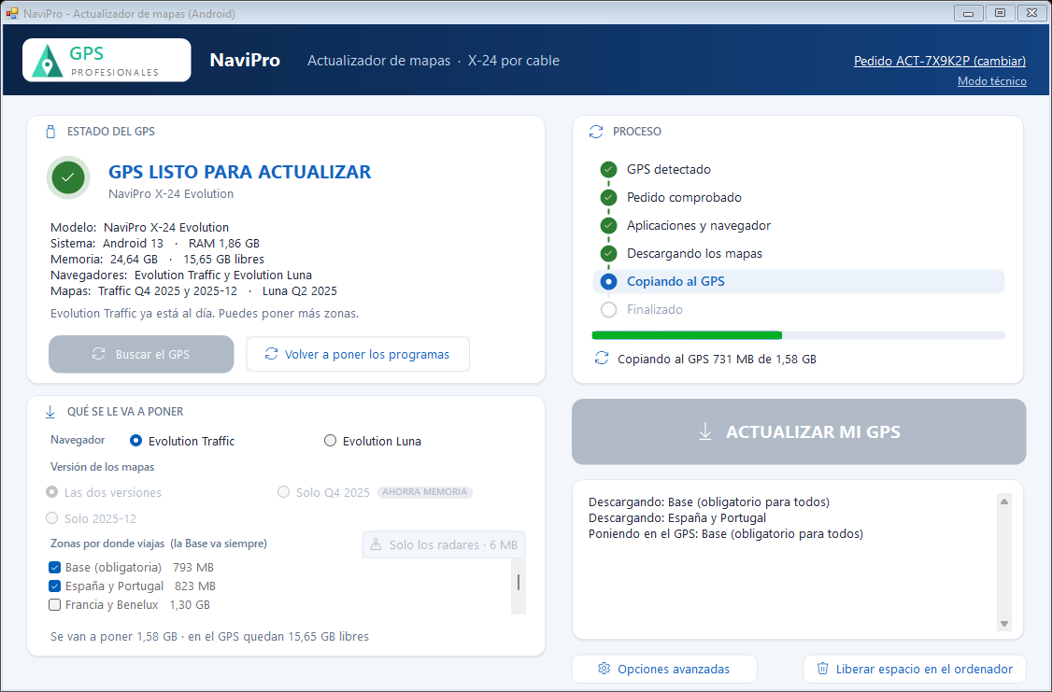Click the Copiando al GPS step label
Image resolution: width=1052 pixels, height=692 pixels.
[675, 282]
